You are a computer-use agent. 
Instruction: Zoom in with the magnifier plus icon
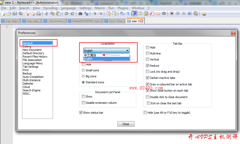94,14
